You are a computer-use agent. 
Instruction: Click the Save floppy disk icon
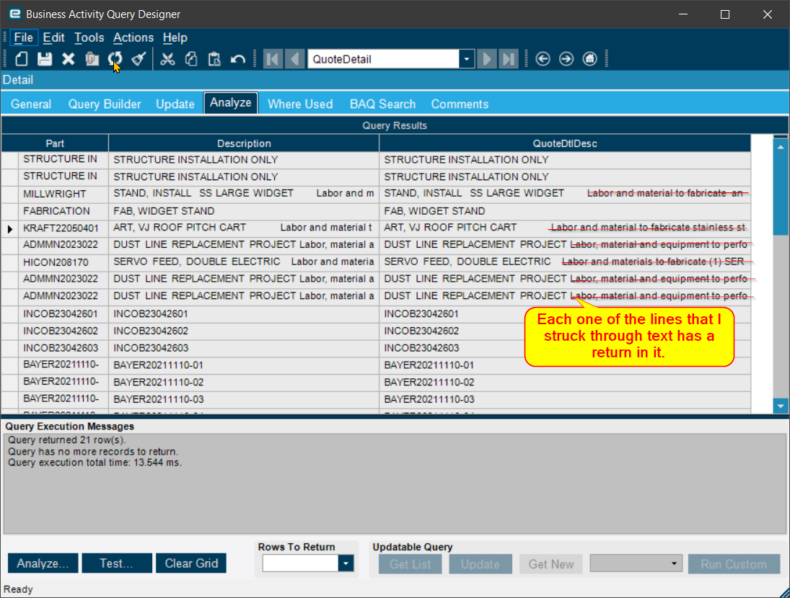tap(45, 59)
